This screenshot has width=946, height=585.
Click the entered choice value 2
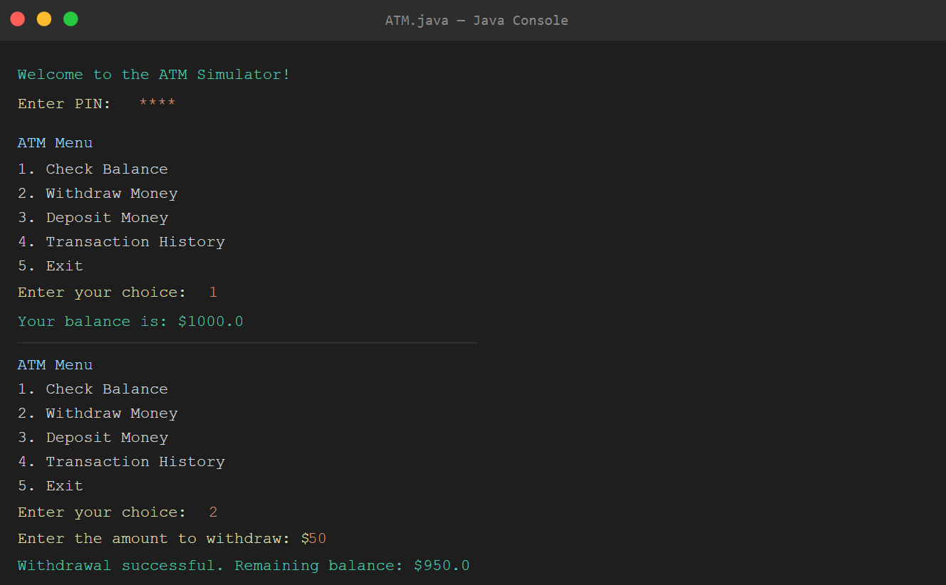(x=213, y=512)
